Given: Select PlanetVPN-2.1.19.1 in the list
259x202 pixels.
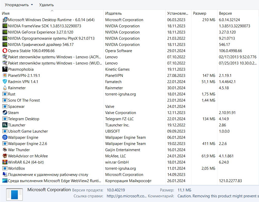Looking at the screenshot, I should [24, 76].
